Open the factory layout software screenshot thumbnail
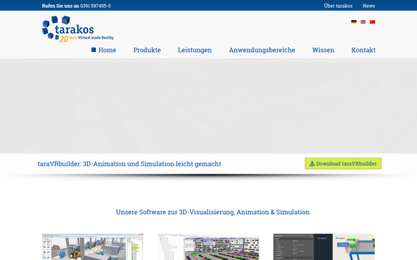This screenshot has height=260, width=417. coord(92,247)
